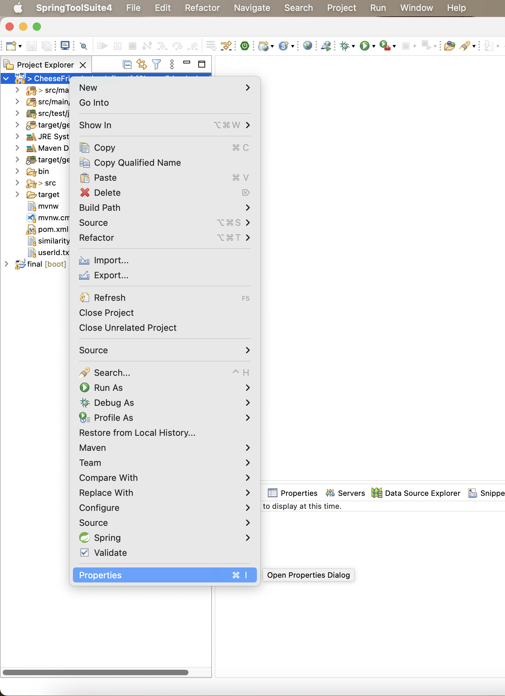Image resolution: width=505 pixels, height=696 pixels.
Task: Maximize the Project Explorer view
Action: [x=202, y=64]
